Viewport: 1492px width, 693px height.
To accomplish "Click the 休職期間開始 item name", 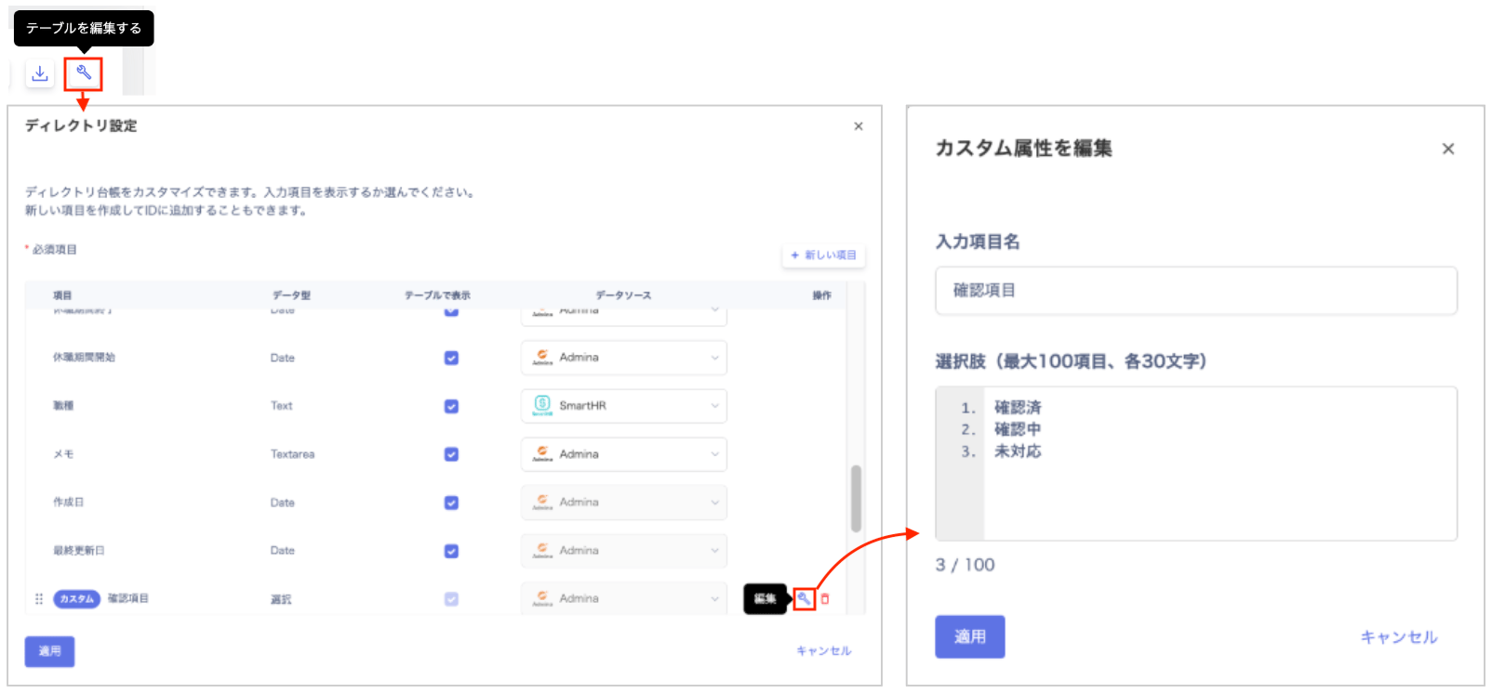I will click(x=84, y=358).
